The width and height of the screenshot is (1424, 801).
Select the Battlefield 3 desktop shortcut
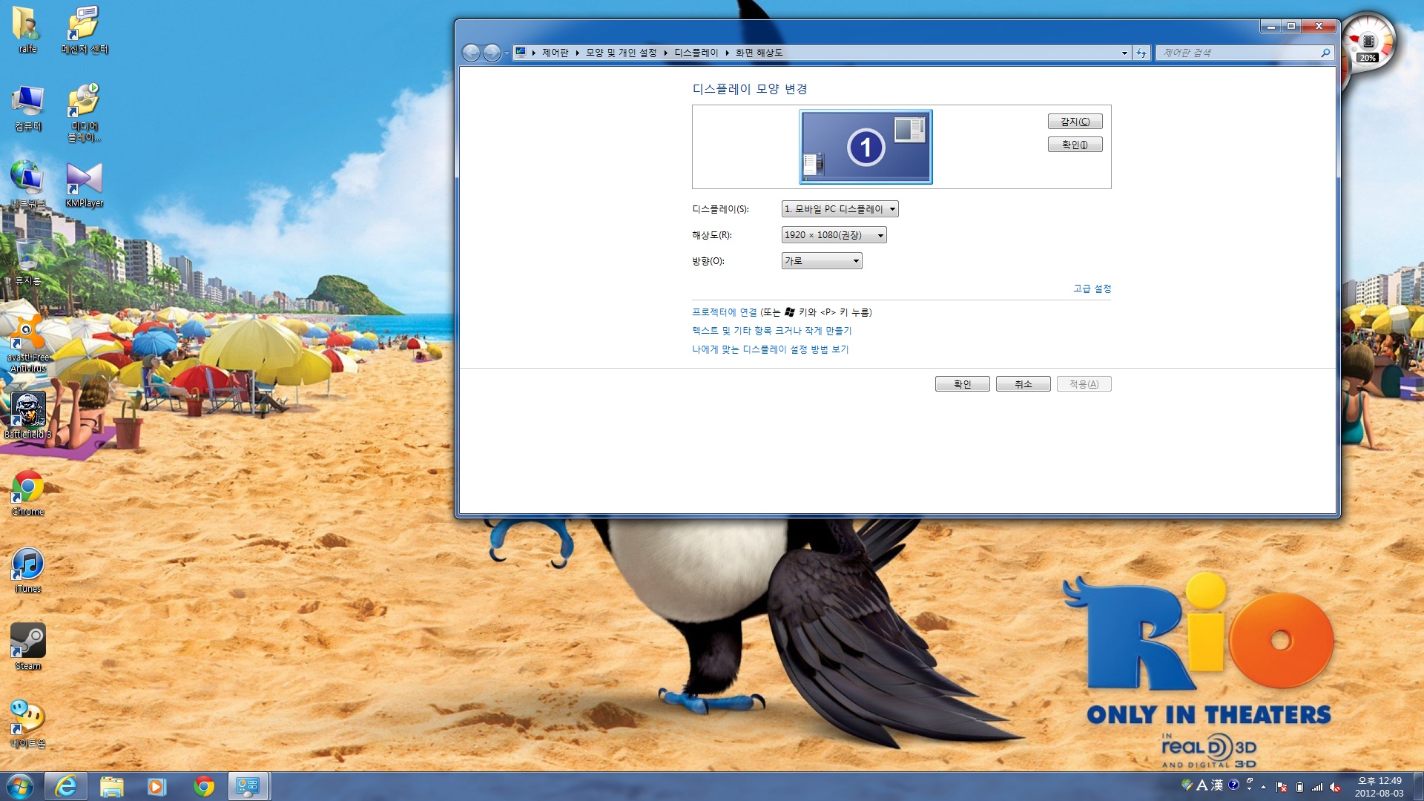[x=27, y=415]
